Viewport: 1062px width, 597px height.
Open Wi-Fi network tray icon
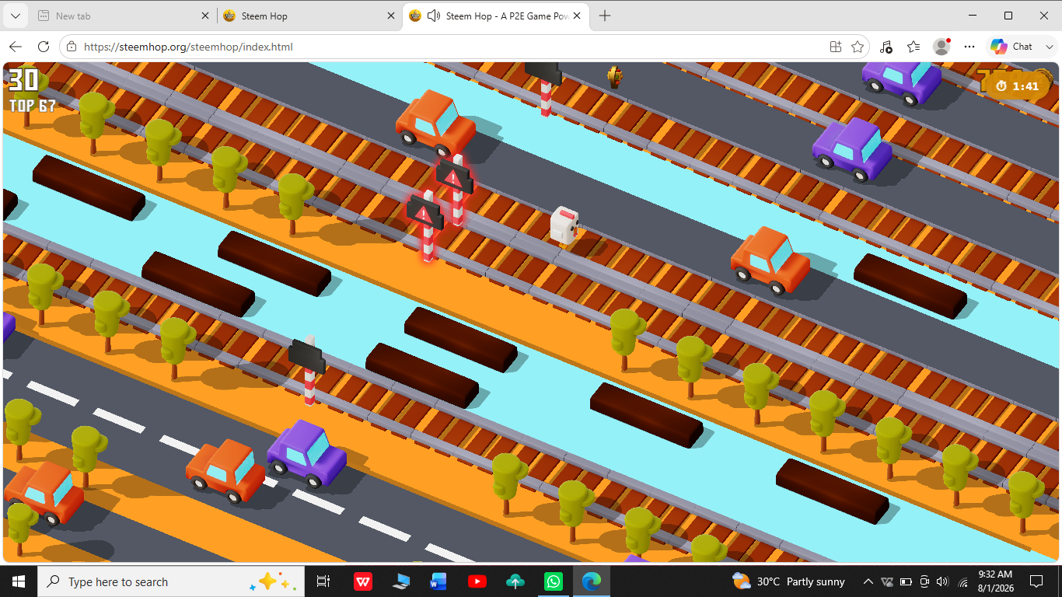coord(963,581)
